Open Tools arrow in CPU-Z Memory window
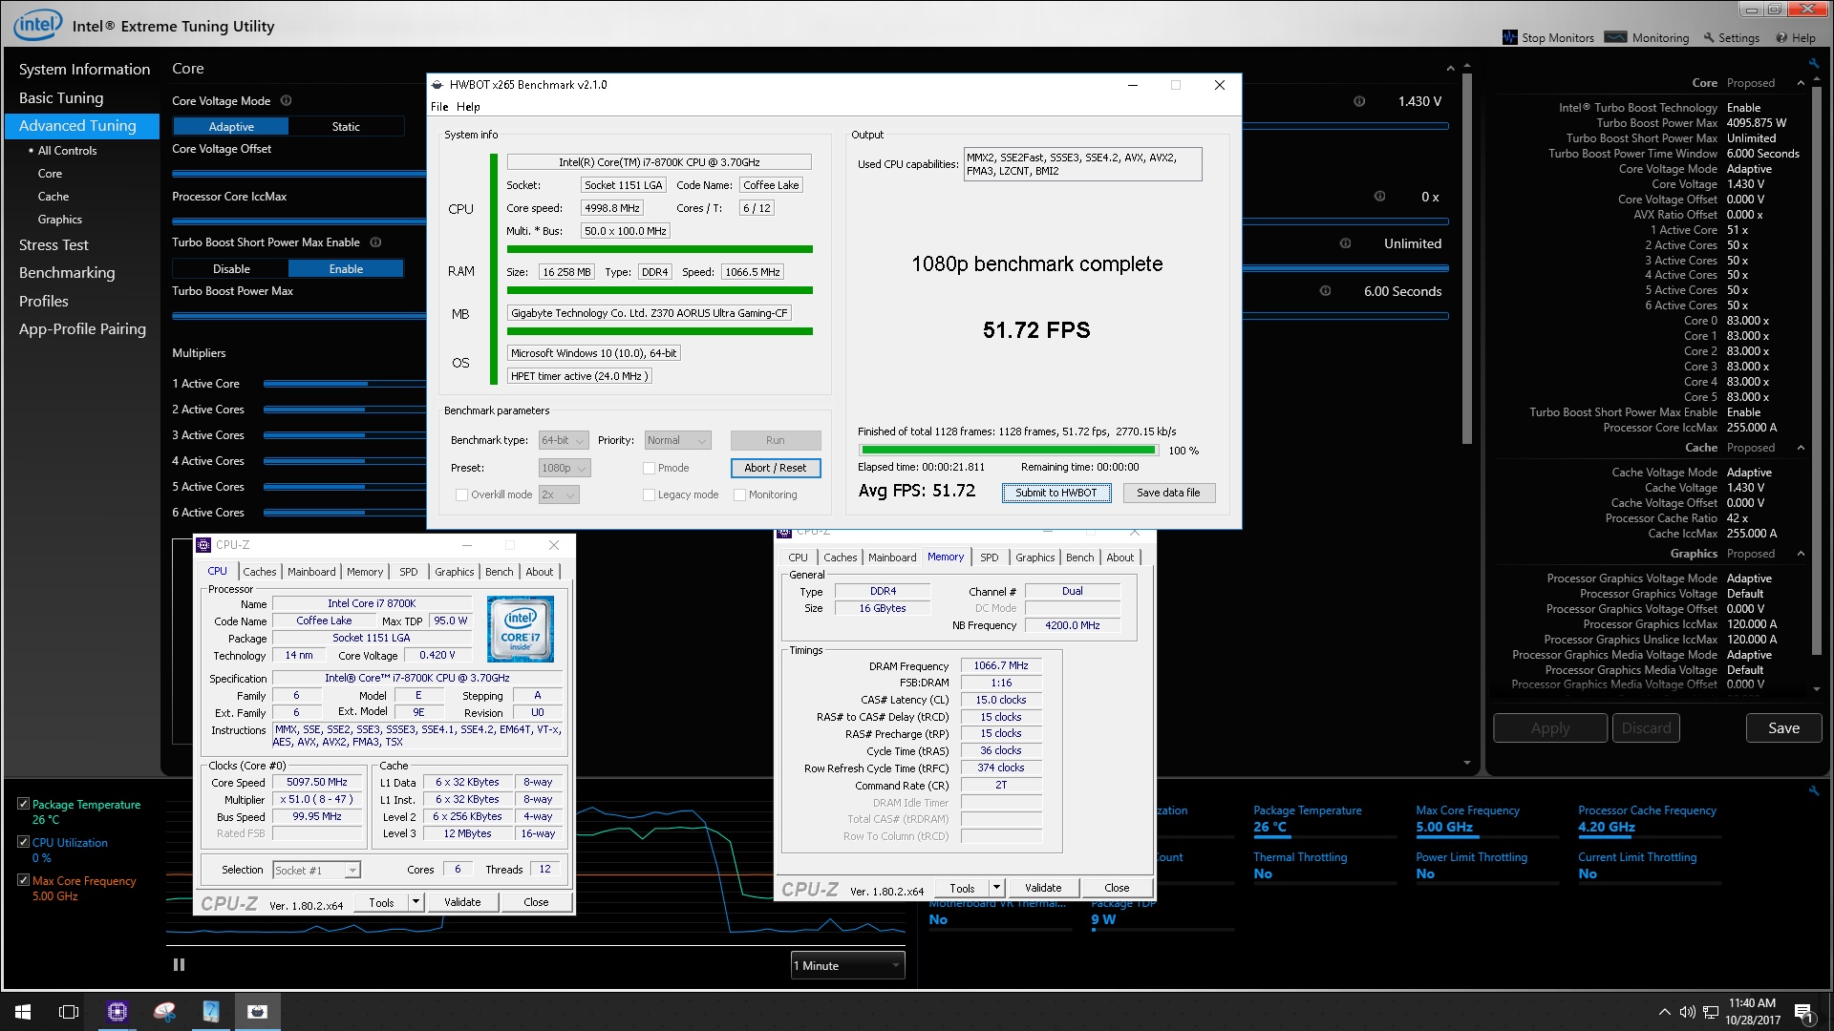1834x1031 pixels. click(996, 888)
